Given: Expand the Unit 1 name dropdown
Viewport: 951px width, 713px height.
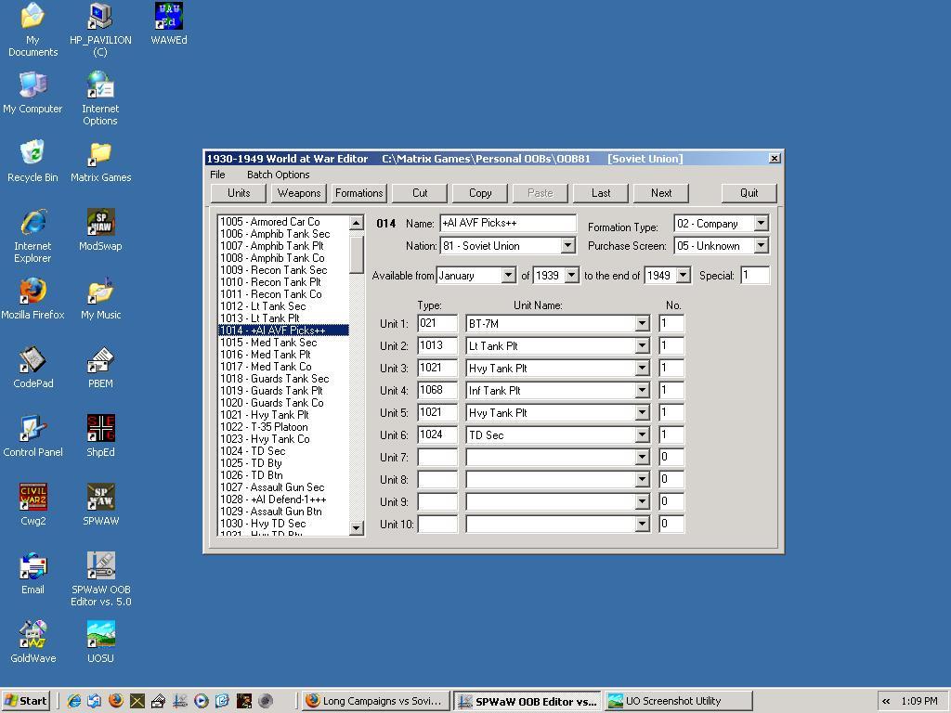Looking at the screenshot, I should pyautogui.click(x=641, y=324).
